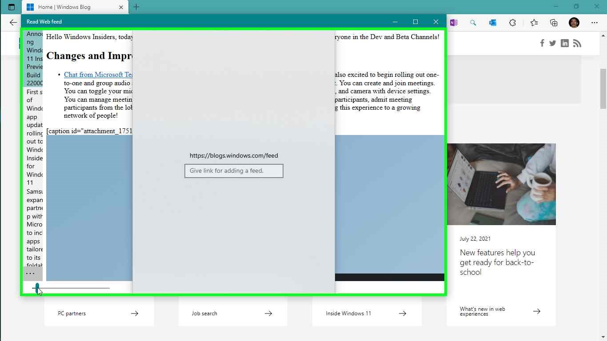Open 'New features help you get ready' headline
This screenshot has width=607, height=341.
click(x=497, y=262)
